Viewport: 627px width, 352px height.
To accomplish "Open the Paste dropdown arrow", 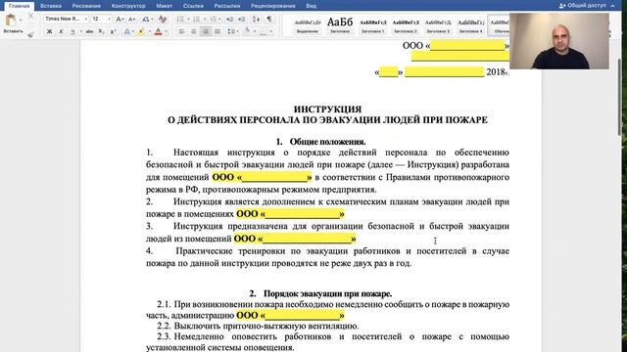I will (x=21, y=20).
